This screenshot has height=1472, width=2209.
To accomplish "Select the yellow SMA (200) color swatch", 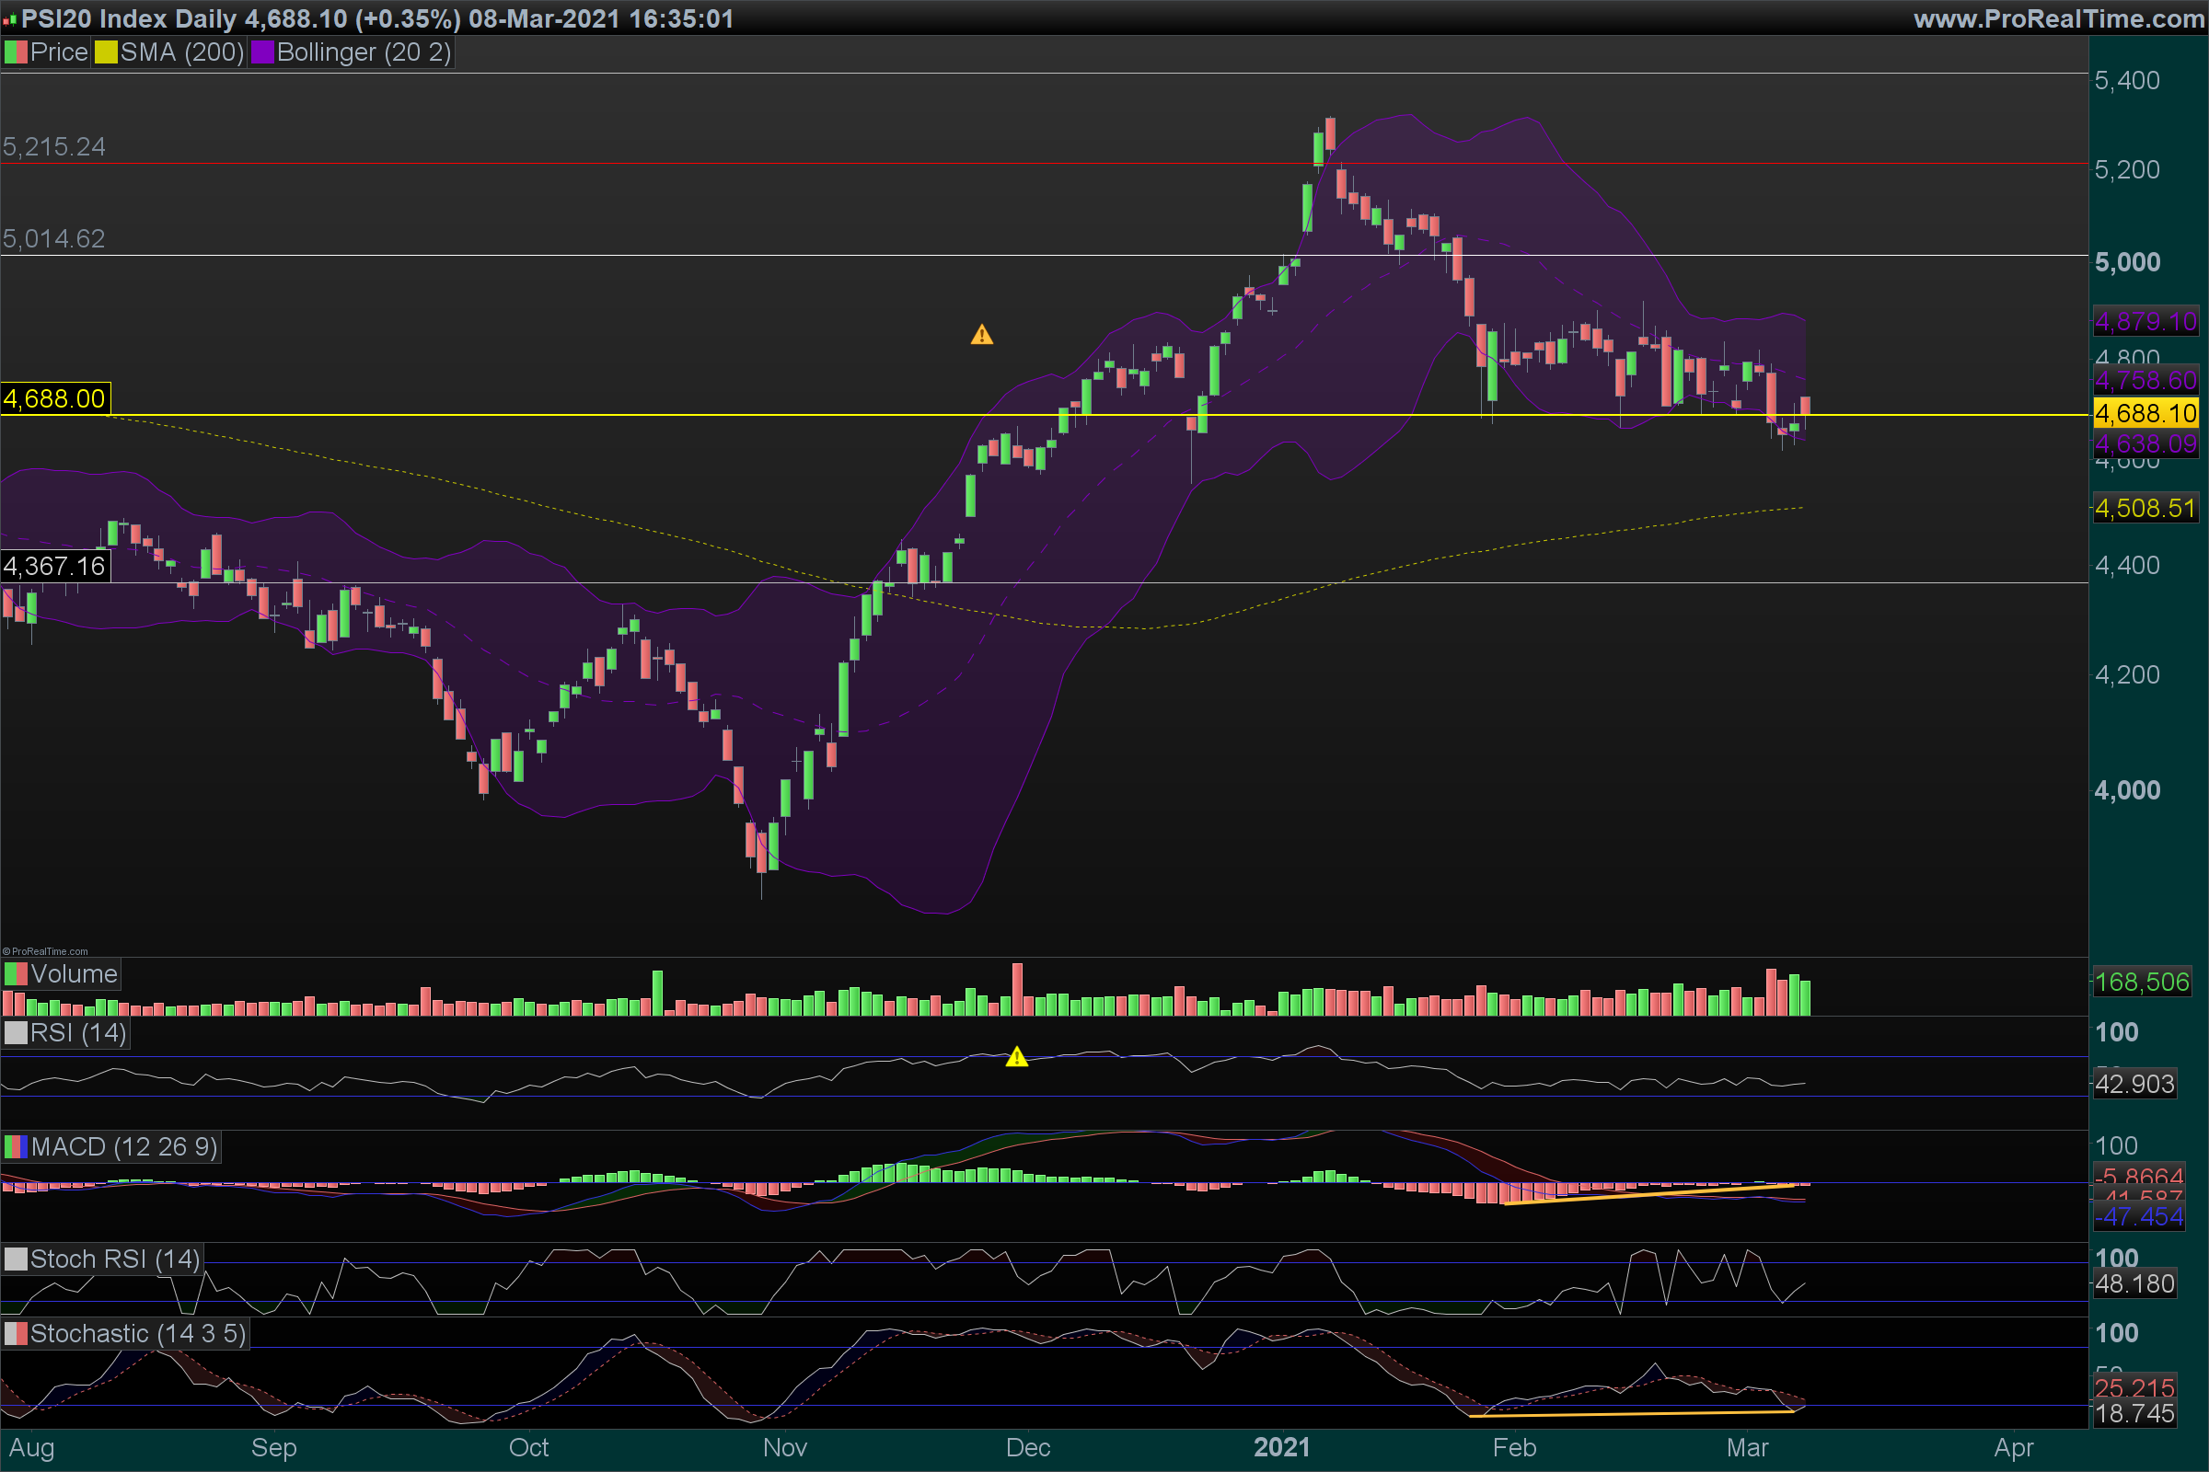I will (106, 52).
